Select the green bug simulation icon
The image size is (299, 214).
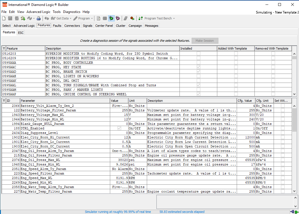111,18
